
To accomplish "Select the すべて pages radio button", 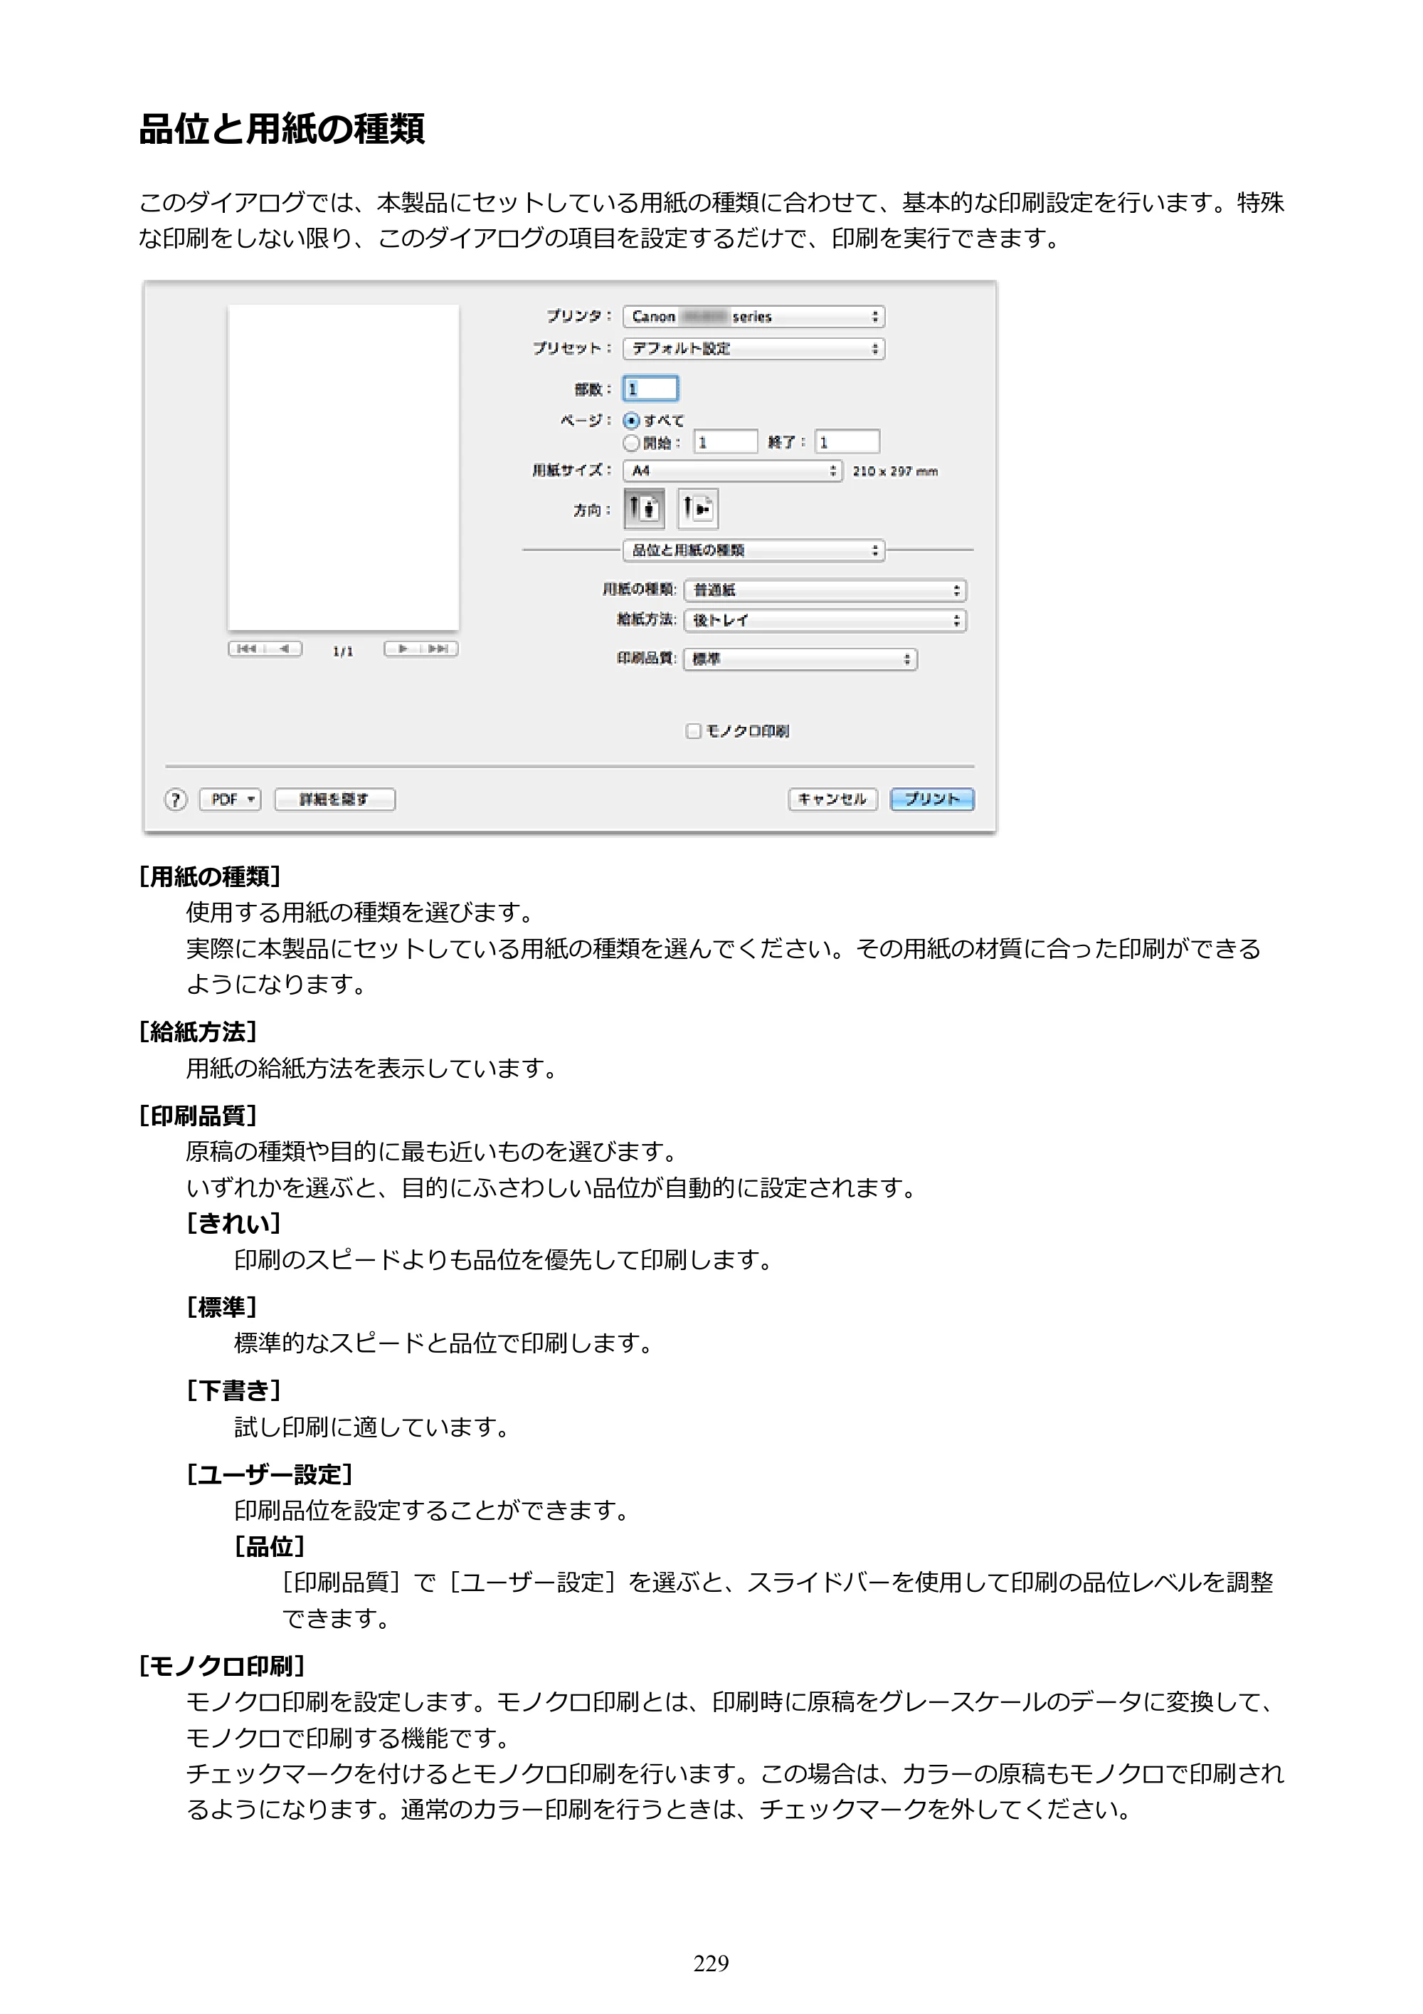I will (631, 420).
